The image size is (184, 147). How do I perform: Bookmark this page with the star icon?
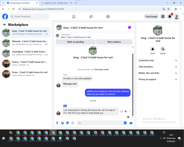coord(169,9)
